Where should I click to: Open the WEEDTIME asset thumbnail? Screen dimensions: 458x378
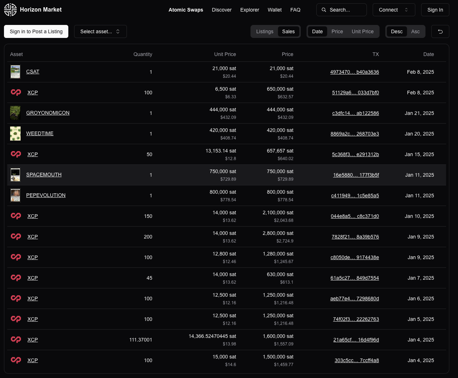pyautogui.click(x=15, y=134)
